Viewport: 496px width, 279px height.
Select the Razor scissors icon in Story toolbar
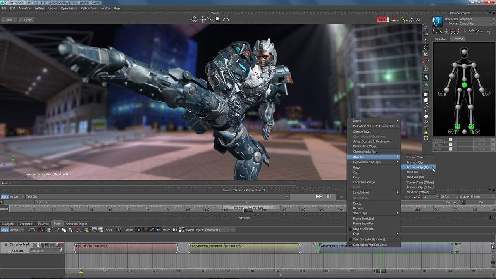point(57,230)
